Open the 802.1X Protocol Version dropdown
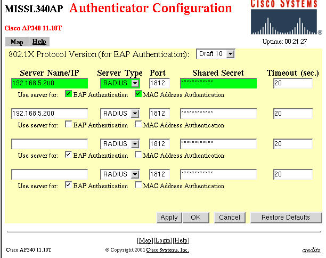 216,54
